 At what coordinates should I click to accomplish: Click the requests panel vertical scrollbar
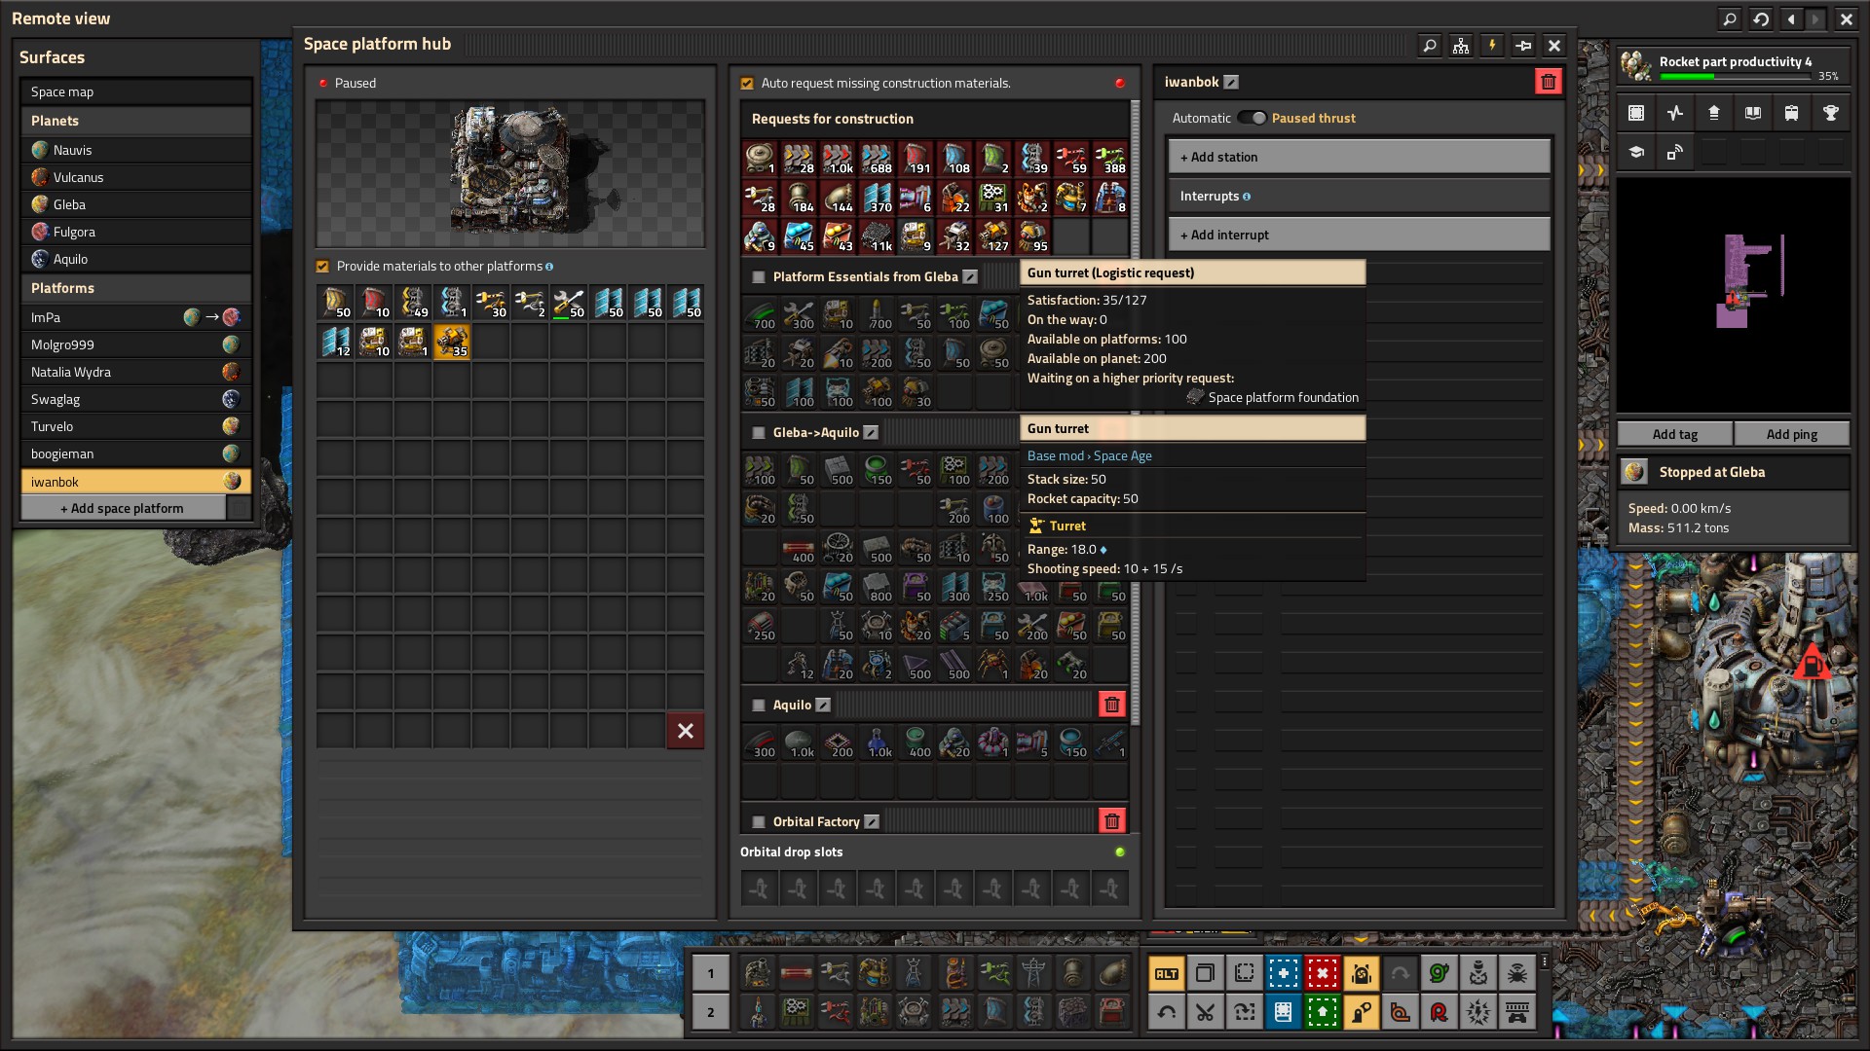click(x=1135, y=413)
